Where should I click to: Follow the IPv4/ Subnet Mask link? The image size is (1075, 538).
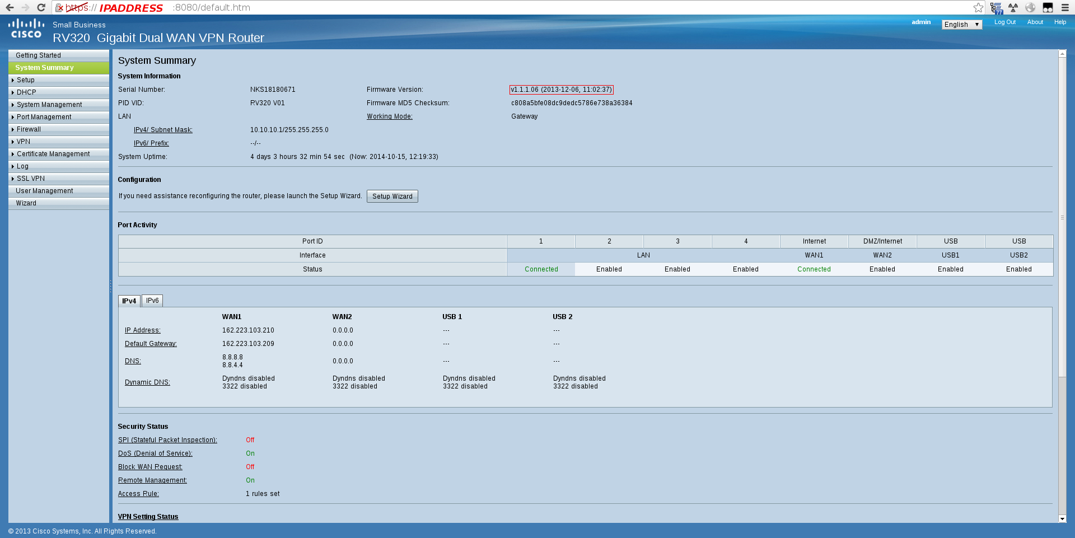pos(163,130)
